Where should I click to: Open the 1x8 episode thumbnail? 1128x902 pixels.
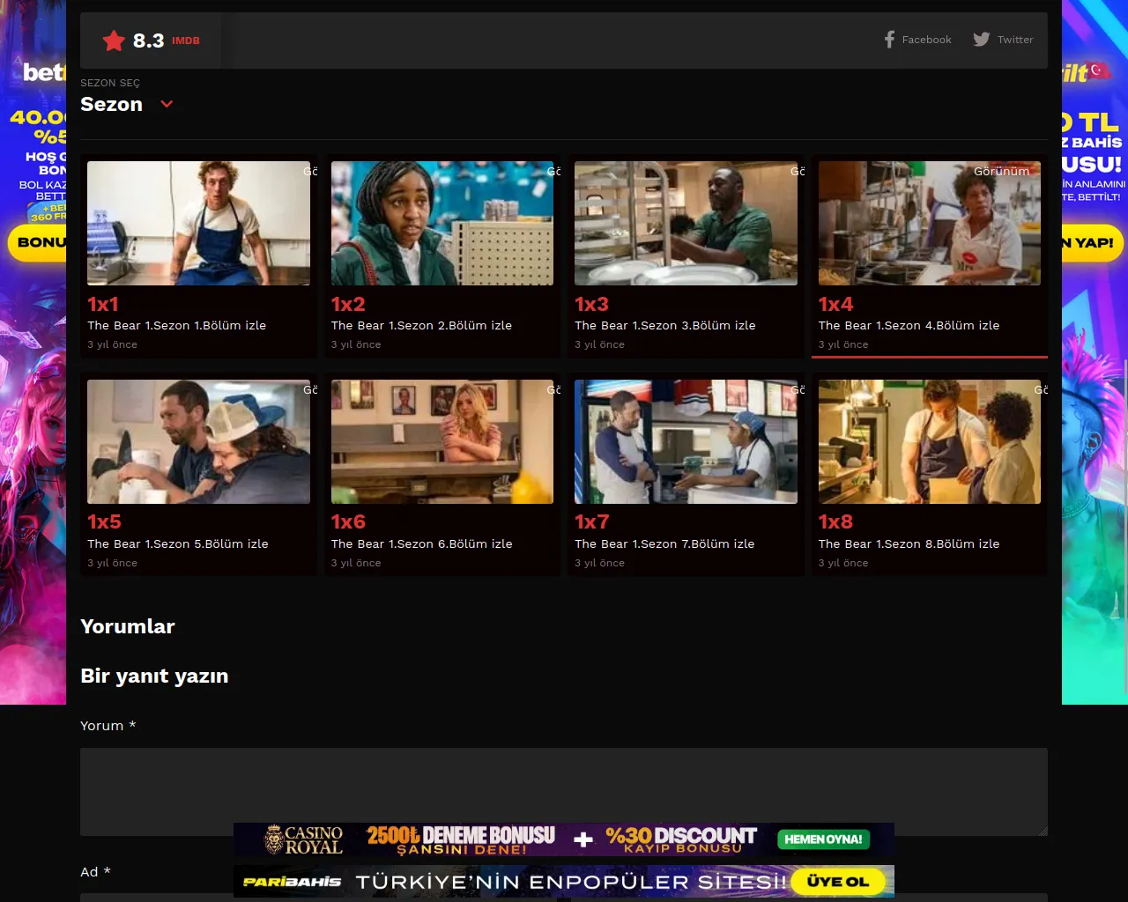(930, 441)
